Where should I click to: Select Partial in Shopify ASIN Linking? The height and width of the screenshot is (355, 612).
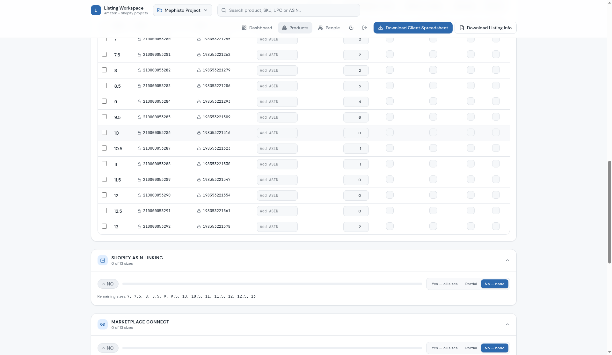pos(471,284)
